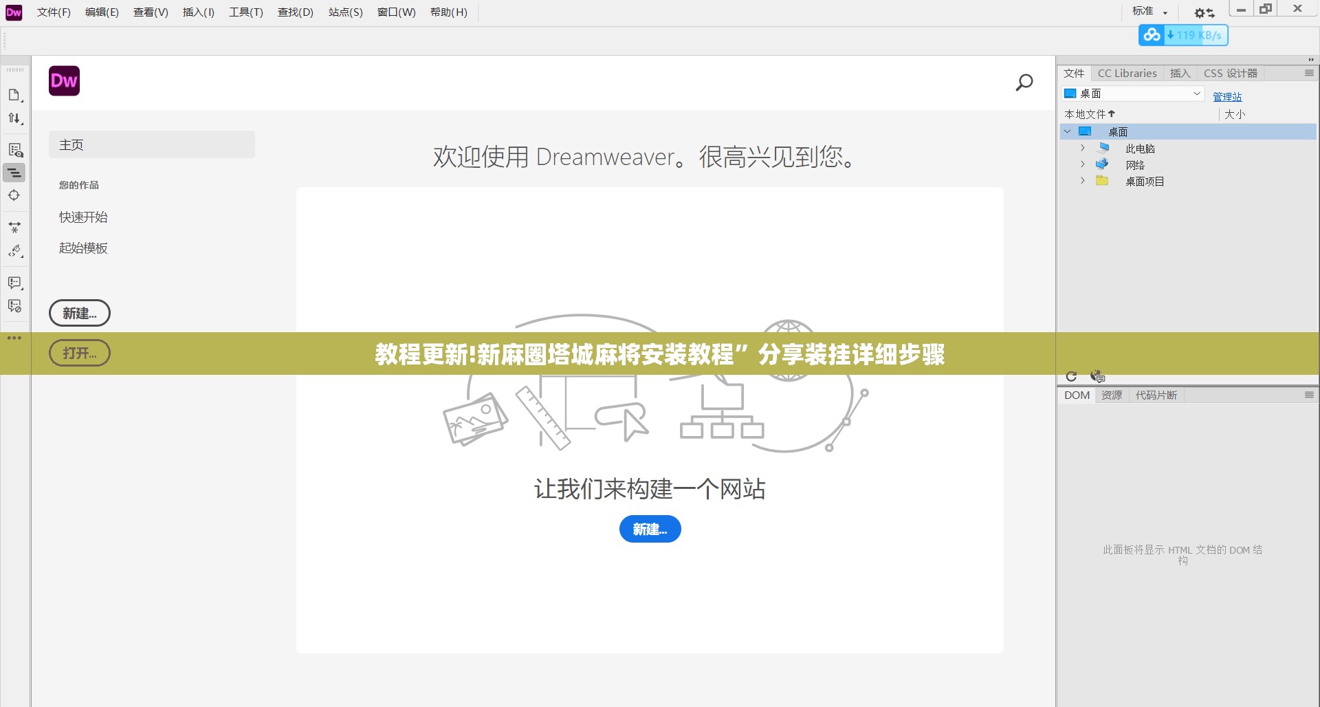The image size is (1320, 707).
Task: Open the 窗口(W) menu
Action: 397,12
